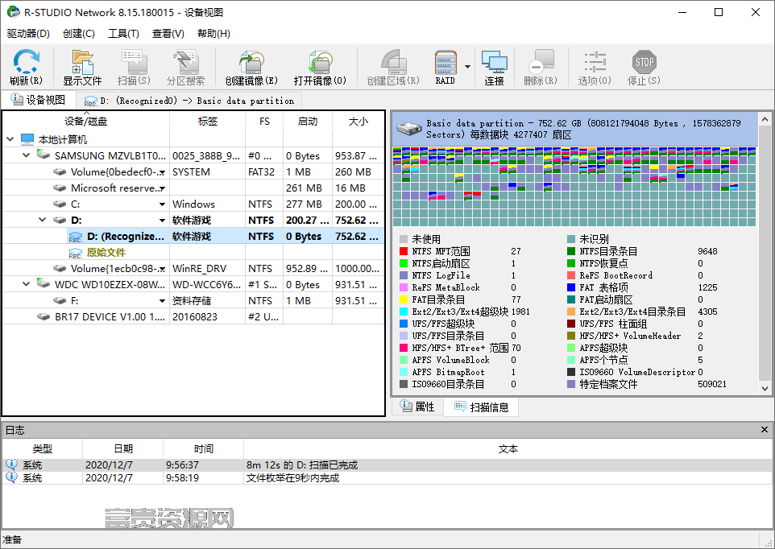Viewport: 775px width, 549px height.
Task: Open dropdown arrow on C: row
Action: click(162, 204)
